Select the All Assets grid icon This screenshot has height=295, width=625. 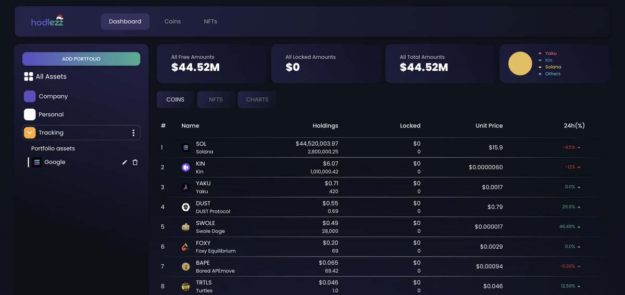(x=29, y=76)
